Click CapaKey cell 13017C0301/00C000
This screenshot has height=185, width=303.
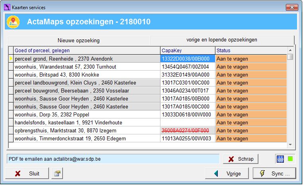pyautogui.click(x=188, y=83)
